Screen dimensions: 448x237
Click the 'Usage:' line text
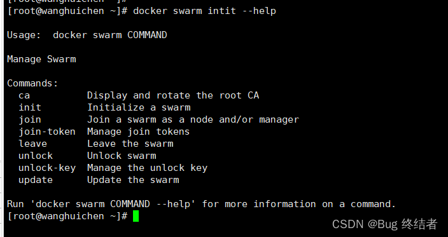[x=87, y=35]
